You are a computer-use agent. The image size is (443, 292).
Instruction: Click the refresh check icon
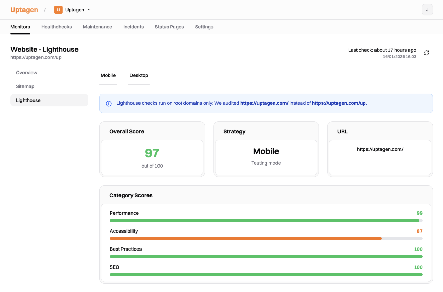click(426, 53)
